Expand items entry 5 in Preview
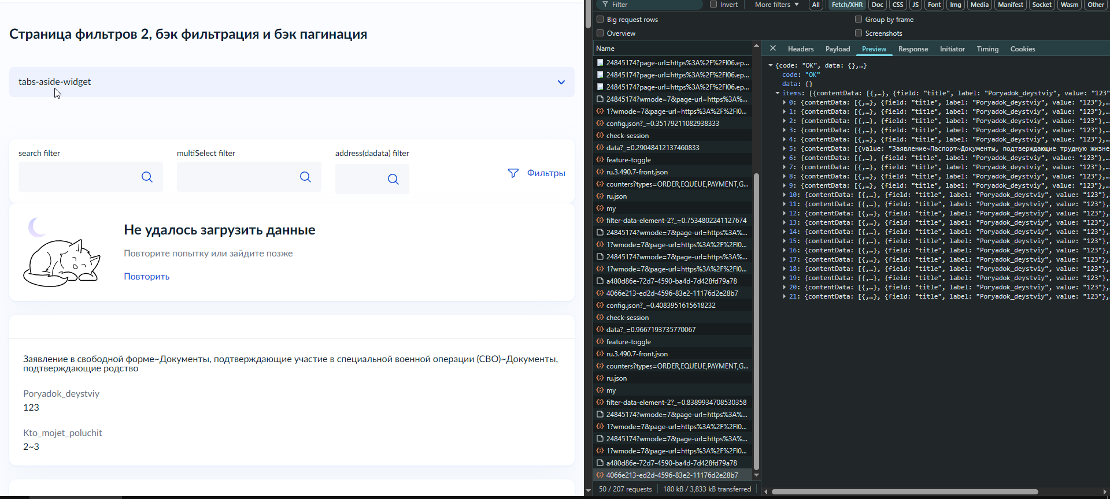The width and height of the screenshot is (1110, 499). [785, 149]
